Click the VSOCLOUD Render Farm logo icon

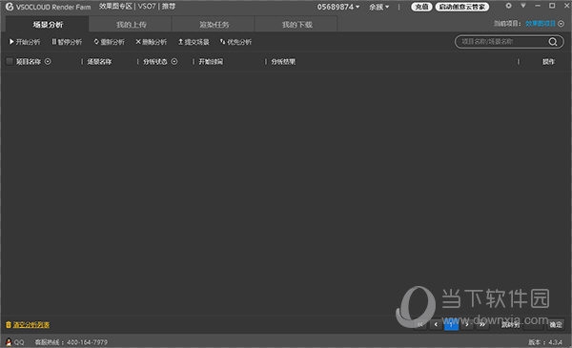10,7
